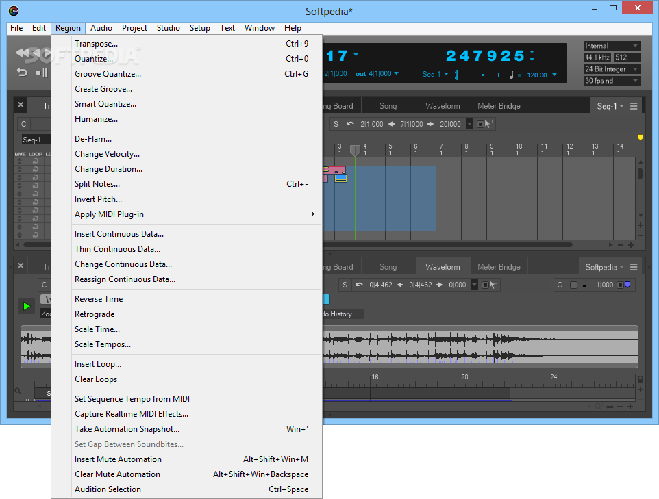Click the return-to-start arrow in the transport

[23, 73]
